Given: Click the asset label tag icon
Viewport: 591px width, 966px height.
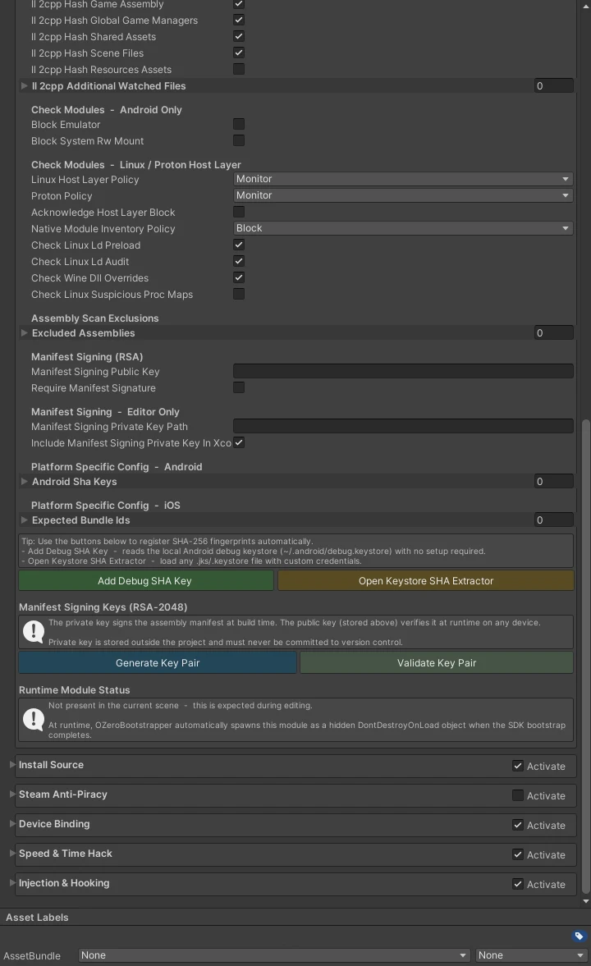Looking at the screenshot, I should point(579,936).
